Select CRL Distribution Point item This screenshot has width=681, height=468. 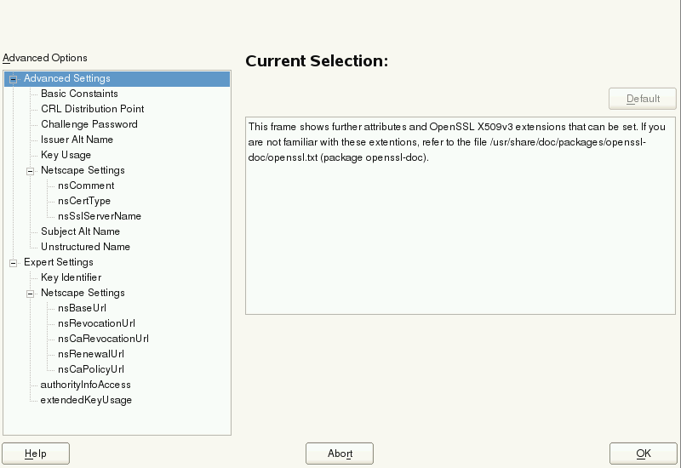pos(92,109)
